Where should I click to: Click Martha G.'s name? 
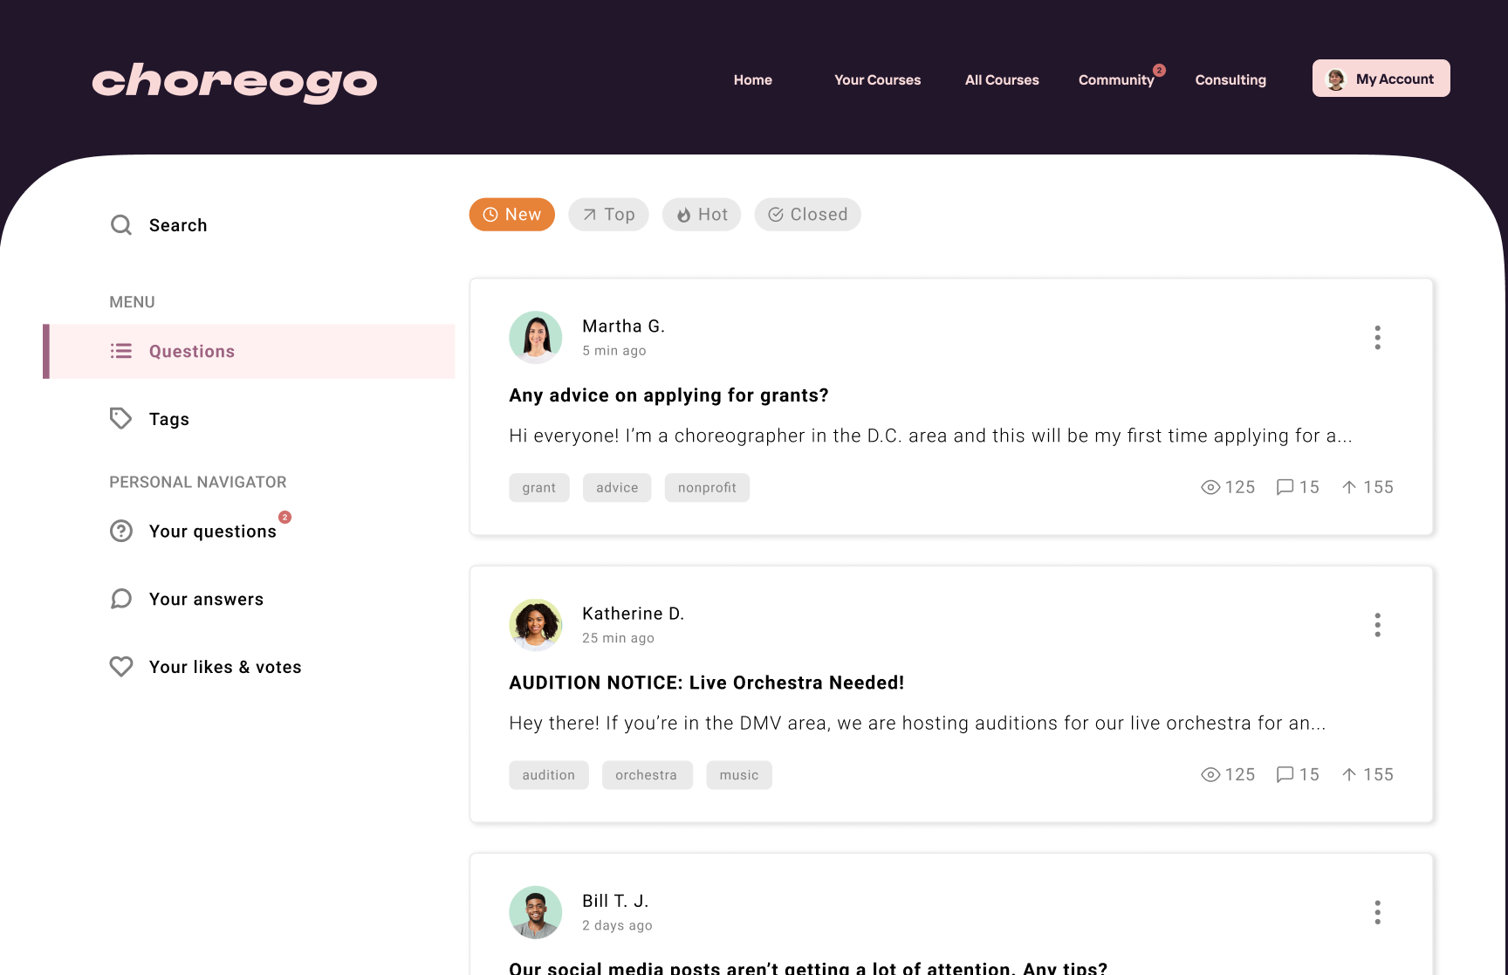pos(624,326)
